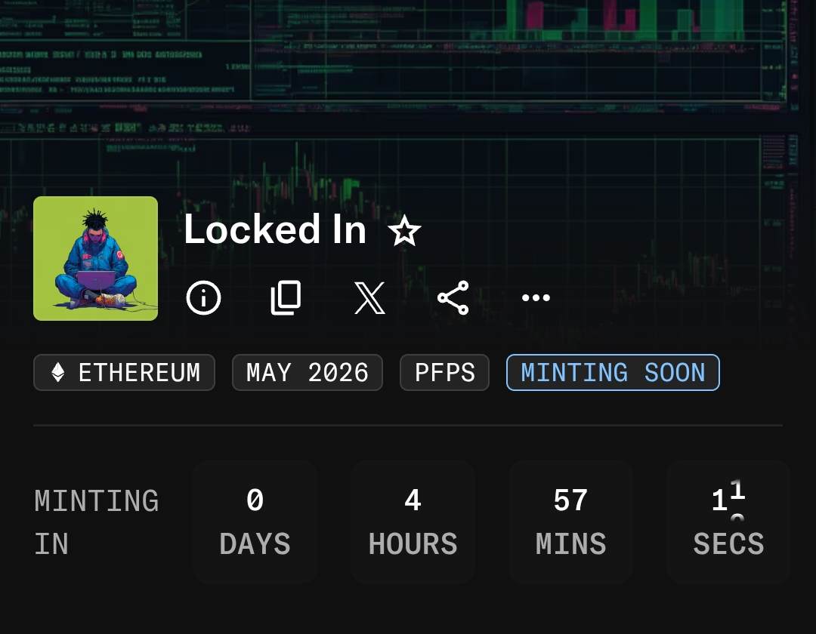
Task: Click the MINTING IN label
Action: click(x=97, y=522)
